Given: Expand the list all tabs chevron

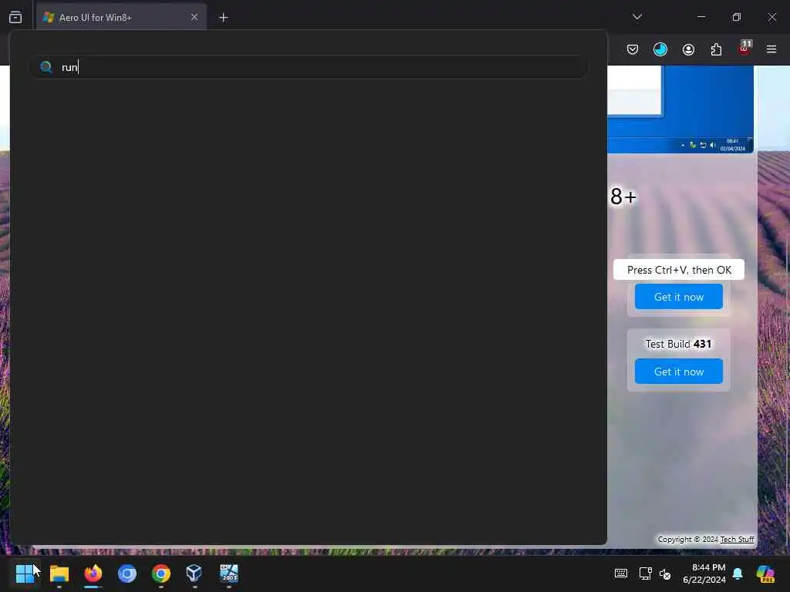Looking at the screenshot, I should (637, 17).
